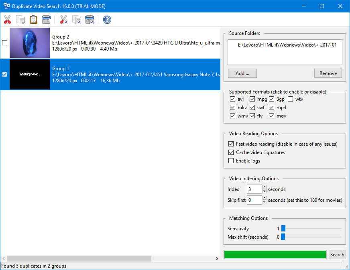Disable Fast video reading option
The width and height of the screenshot is (350, 270).
[231, 144]
